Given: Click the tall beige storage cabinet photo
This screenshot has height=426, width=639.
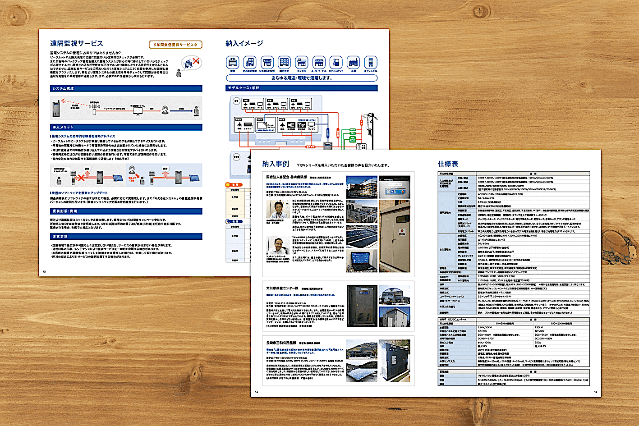Looking at the screenshot, I should (x=395, y=237).
